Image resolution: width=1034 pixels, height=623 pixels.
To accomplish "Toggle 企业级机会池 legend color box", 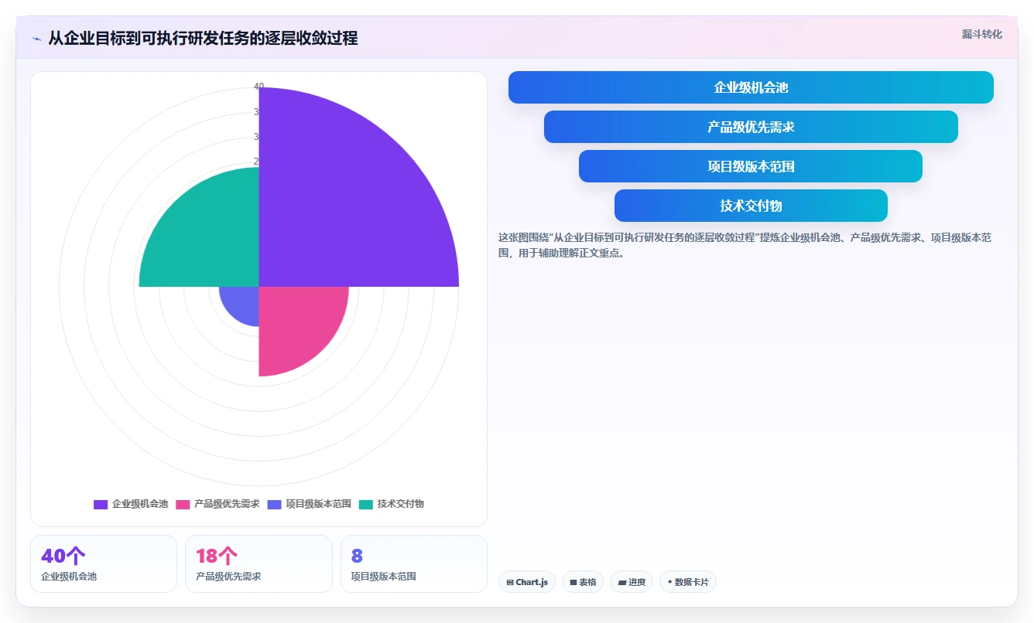I will pos(101,504).
